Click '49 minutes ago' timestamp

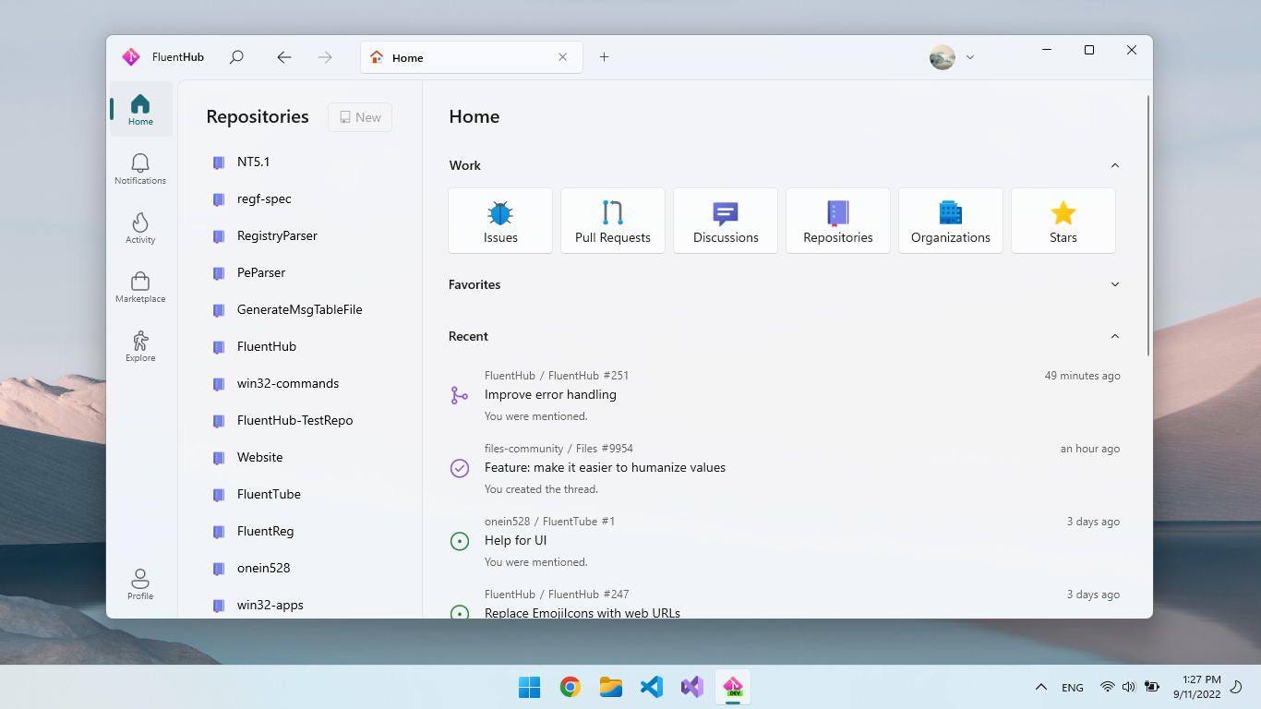1082,376
